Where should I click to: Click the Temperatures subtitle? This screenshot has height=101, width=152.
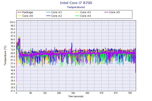tap(76, 7)
